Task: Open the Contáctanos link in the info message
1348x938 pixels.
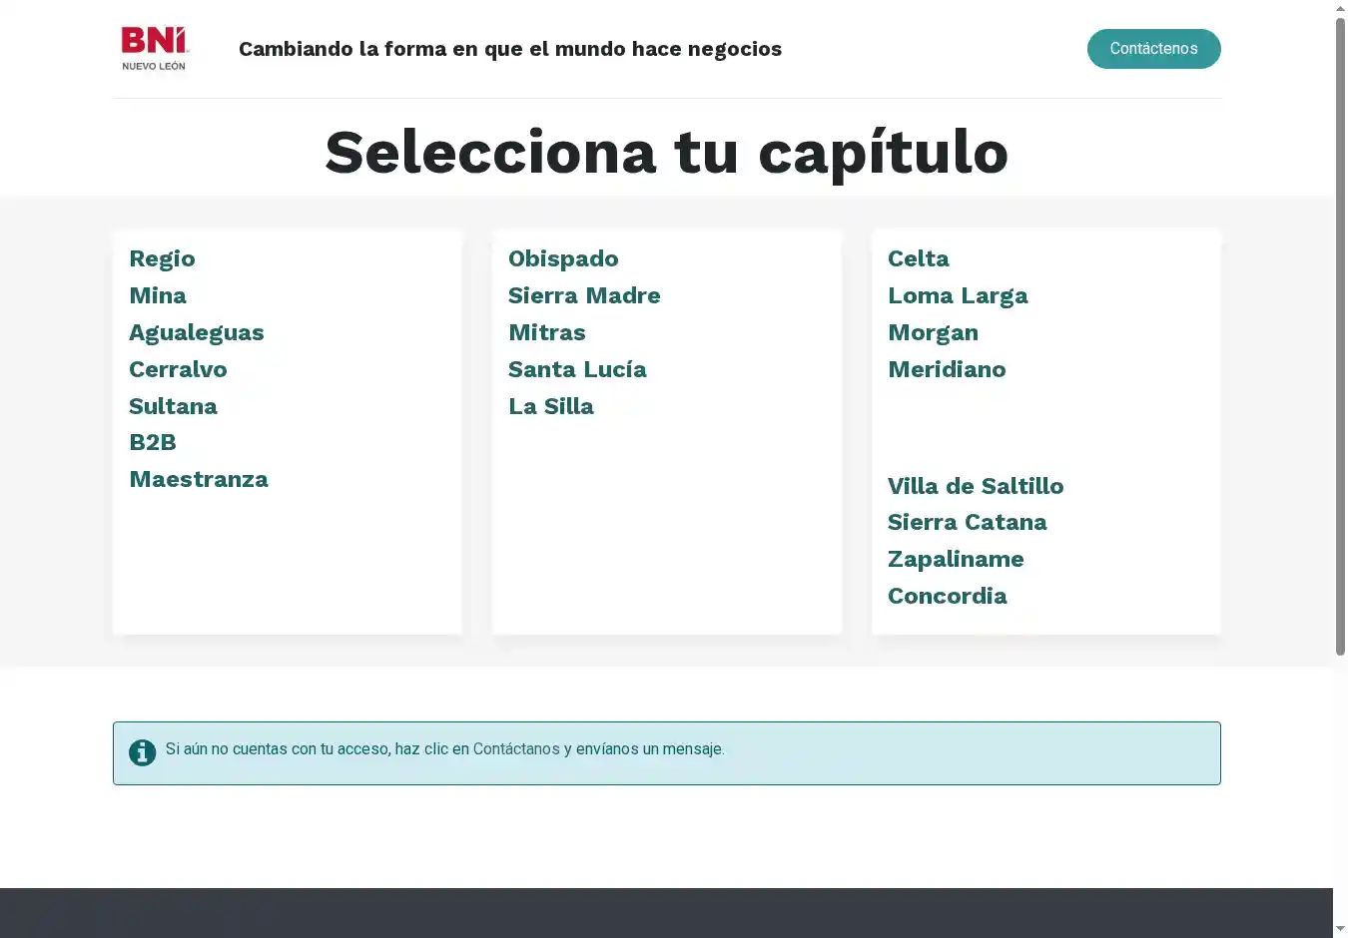Action: (516, 749)
